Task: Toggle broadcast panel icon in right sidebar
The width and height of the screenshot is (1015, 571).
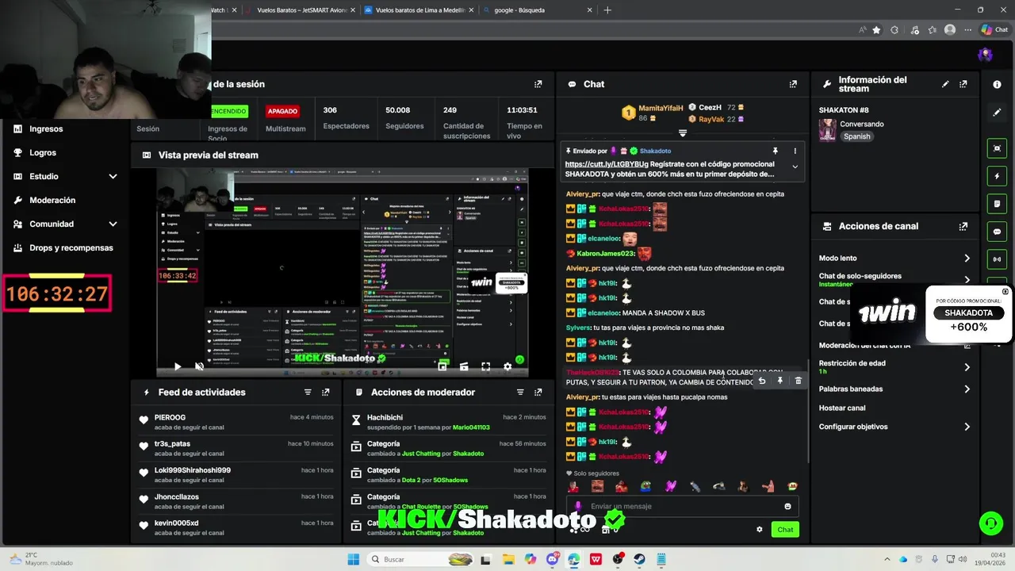Action: tap(997, 259)
